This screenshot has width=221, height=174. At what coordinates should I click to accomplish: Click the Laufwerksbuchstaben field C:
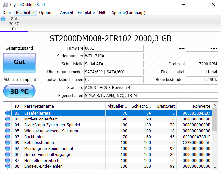(x=114, y=80)
